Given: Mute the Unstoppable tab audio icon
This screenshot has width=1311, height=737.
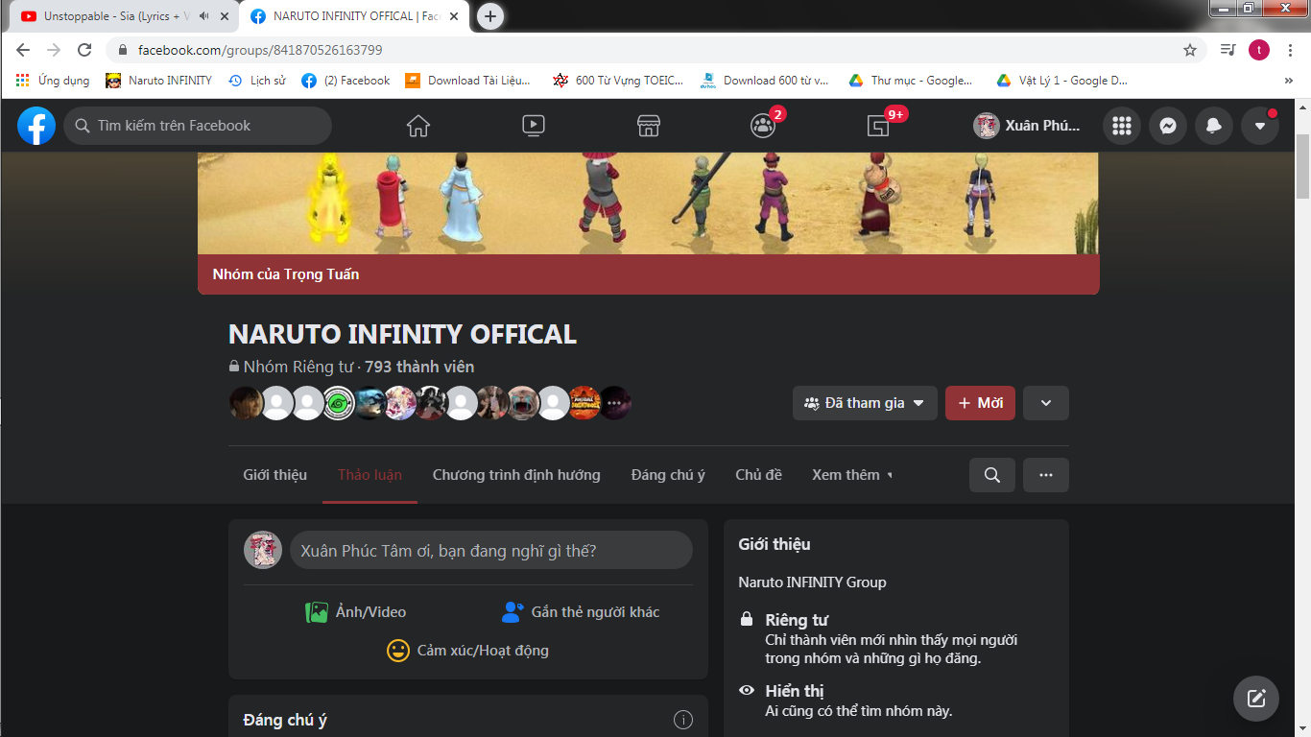Looking at the screenshot, I should pos(203,16).
